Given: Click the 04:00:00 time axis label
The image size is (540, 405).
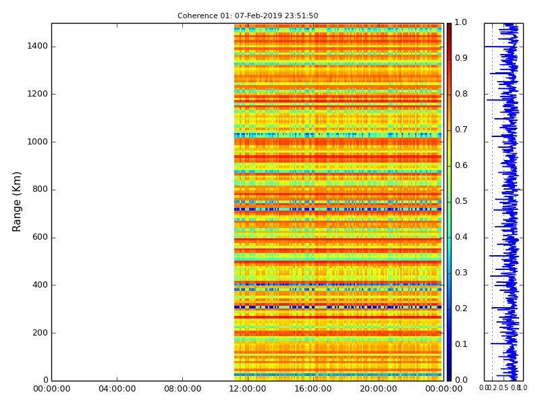Looking at the screenshot, I should click(x=117, y=389).
